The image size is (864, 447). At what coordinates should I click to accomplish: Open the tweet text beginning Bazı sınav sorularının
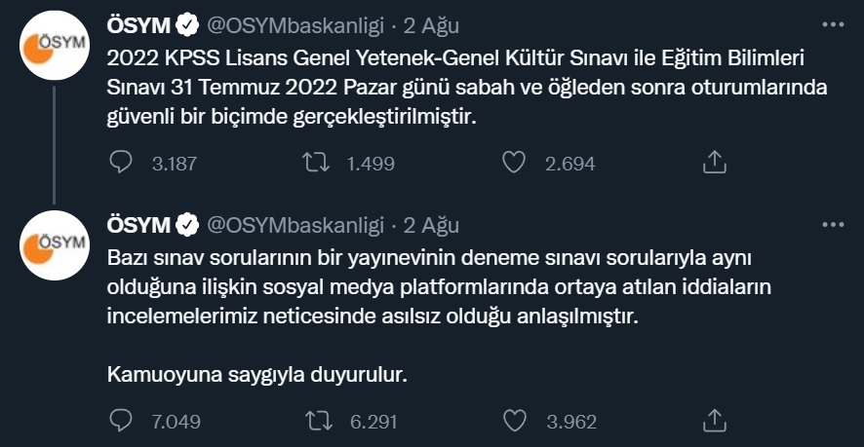[x=438, y=317]
